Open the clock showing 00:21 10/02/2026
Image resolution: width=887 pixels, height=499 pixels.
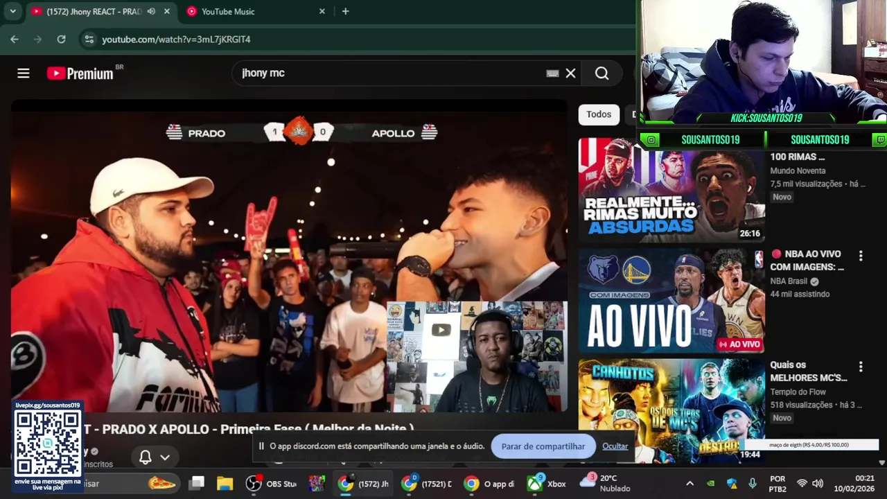click(854, 483)
